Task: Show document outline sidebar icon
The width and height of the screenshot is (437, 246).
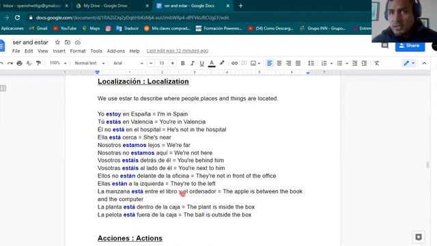Action: click(3, 88)
